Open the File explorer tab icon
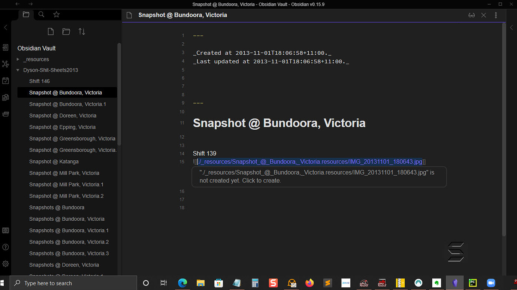Screen dimensions: 517x290 26,15
